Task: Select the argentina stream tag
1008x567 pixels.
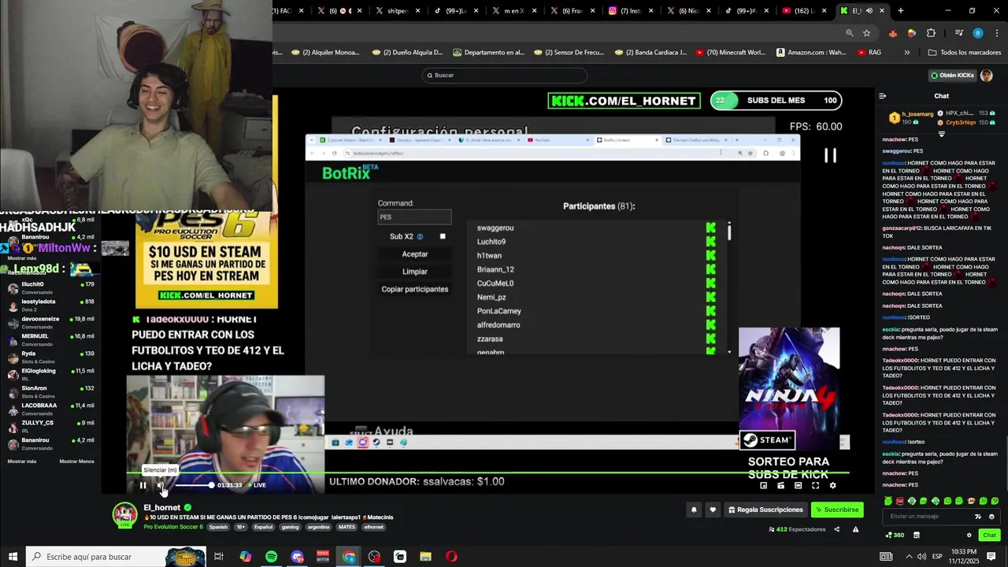Action: point(319,527)
